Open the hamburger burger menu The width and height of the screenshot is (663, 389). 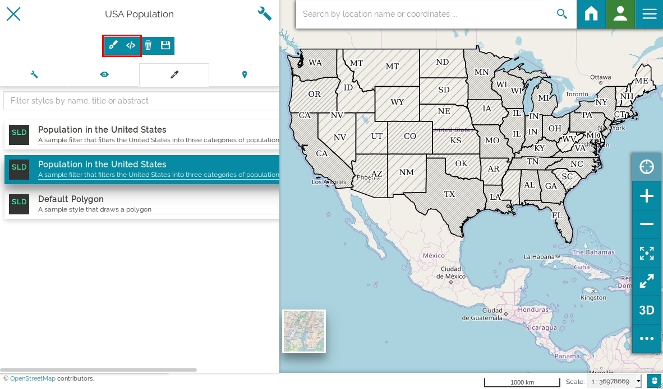pos(649,14)
